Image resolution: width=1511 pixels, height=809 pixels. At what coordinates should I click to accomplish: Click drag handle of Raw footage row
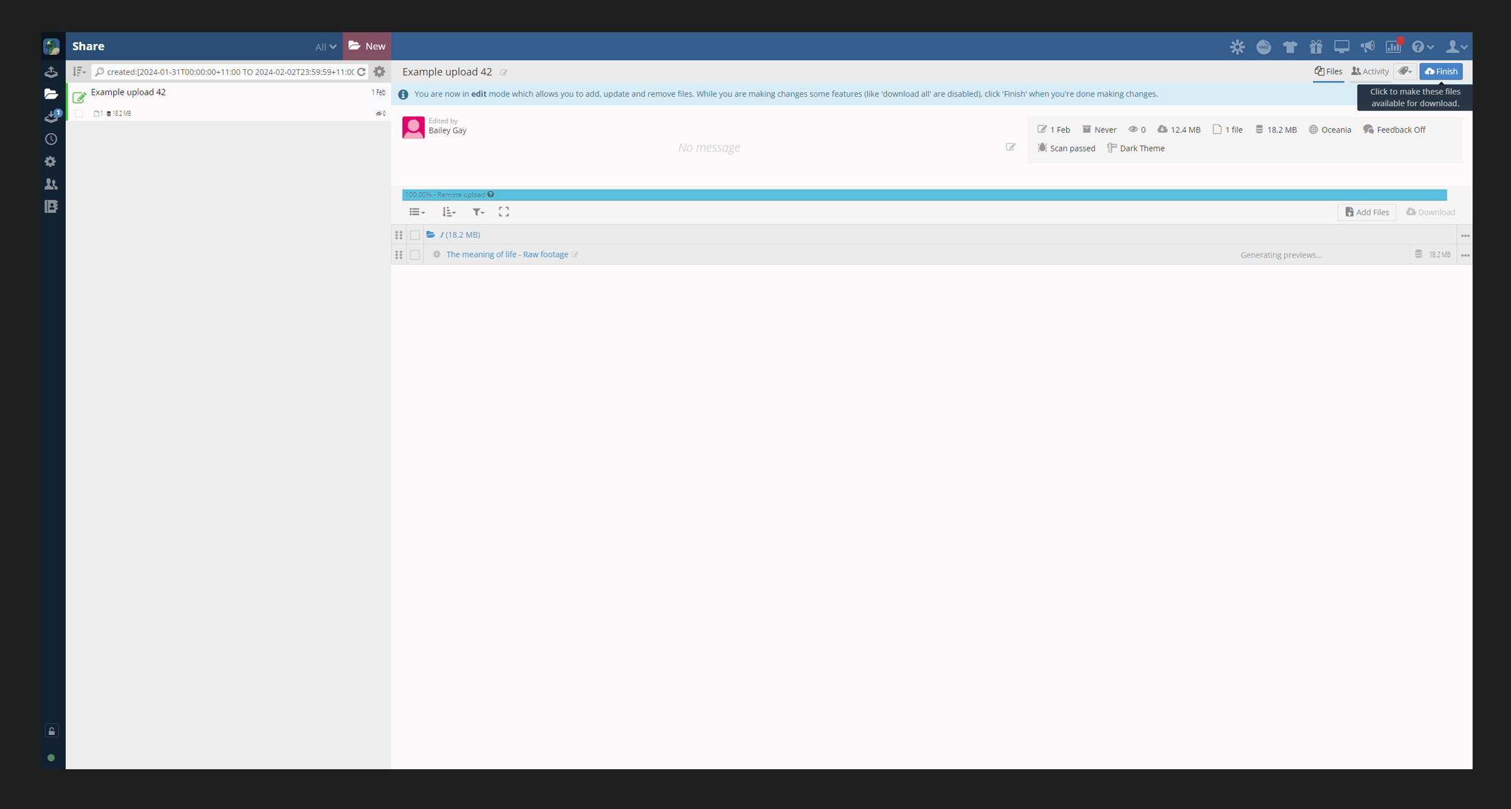coord(398,255)
